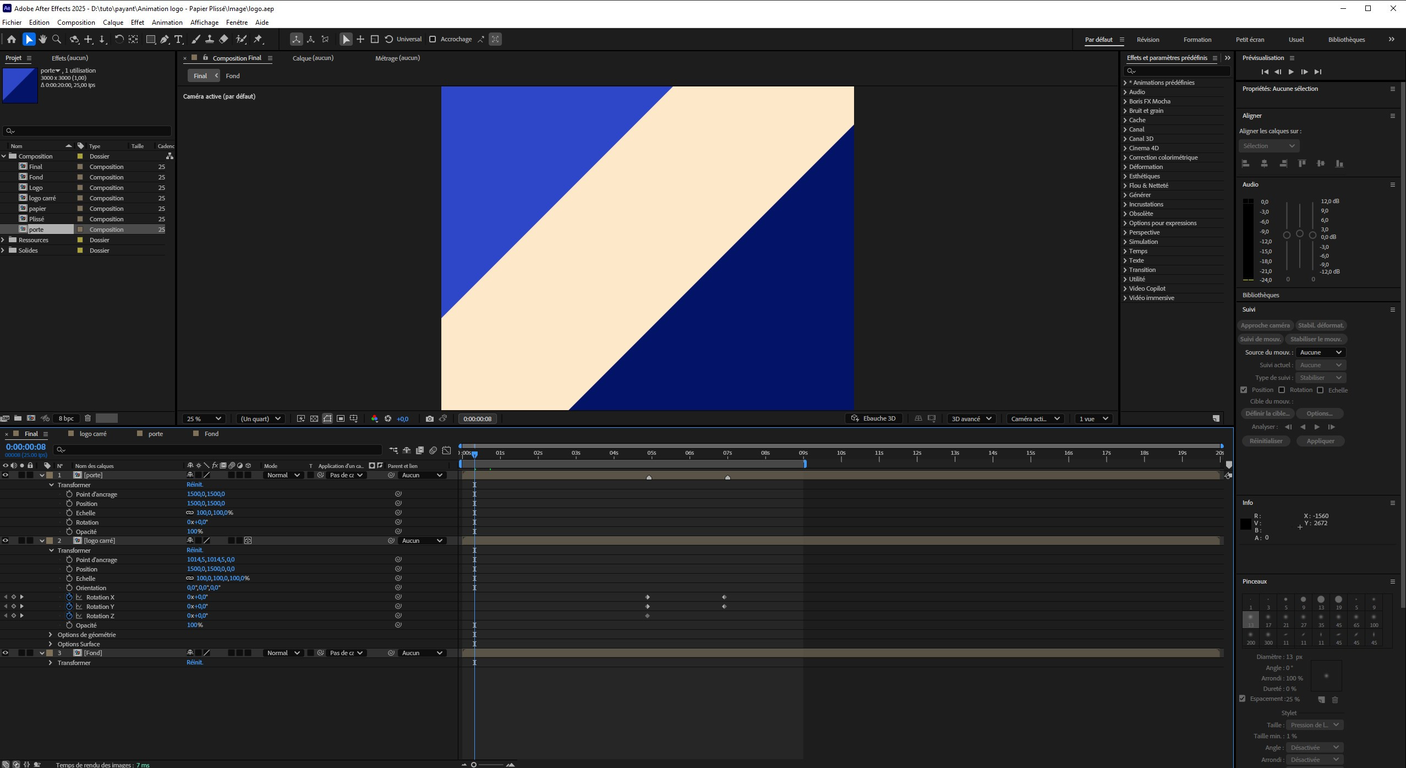This screenshot has height=768, width=1406.
Task: Click the snapshot camera icon in viewer
Action: (x=430, y=419)
